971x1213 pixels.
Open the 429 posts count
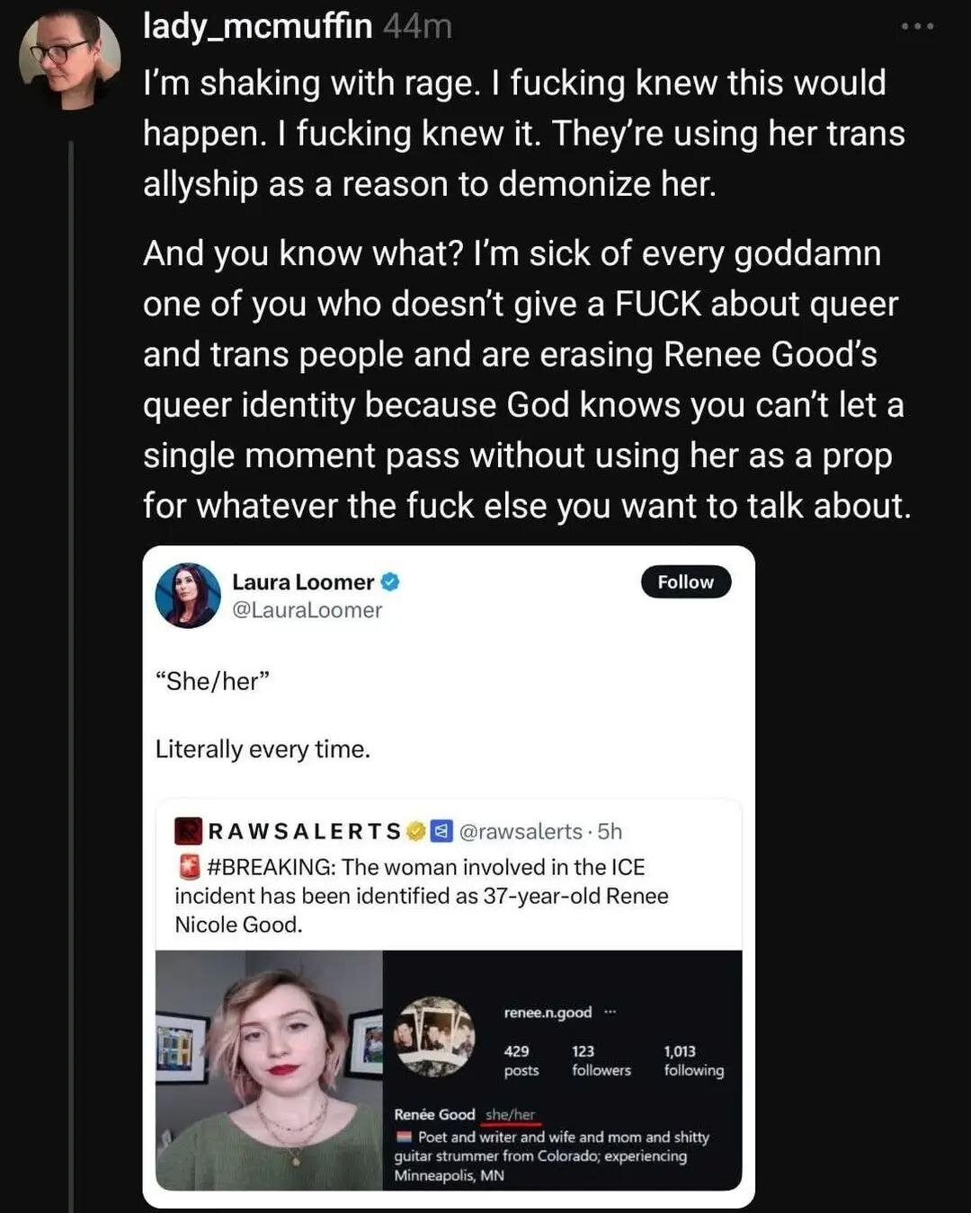tap(521, 1060)
